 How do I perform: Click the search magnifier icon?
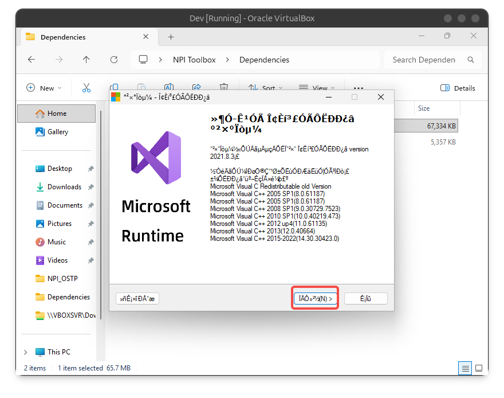click(471, 60)
